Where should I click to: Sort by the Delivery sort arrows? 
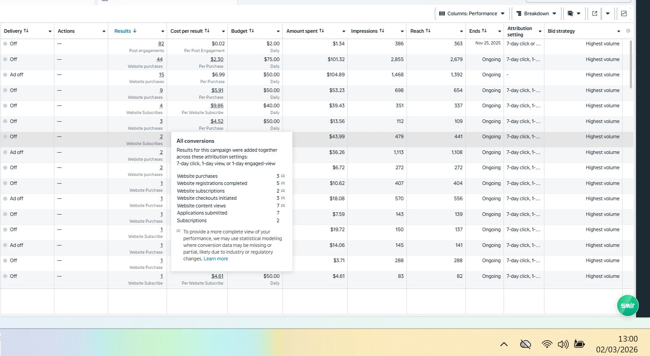pyautogui.click(x=26, y=31)
